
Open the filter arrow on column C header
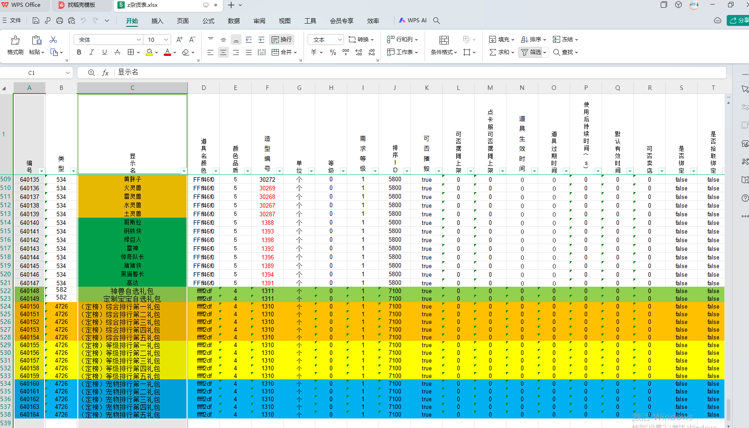coord(184,171)
